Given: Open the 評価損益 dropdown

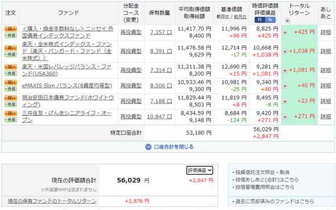Looking at the screenshot, I should click(199, 170).
